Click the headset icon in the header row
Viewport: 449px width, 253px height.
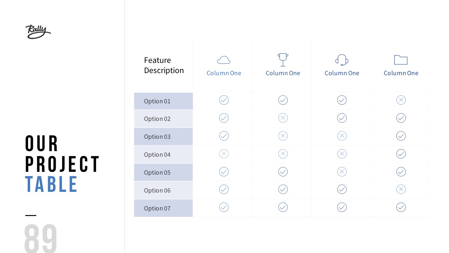coord(342,60)
